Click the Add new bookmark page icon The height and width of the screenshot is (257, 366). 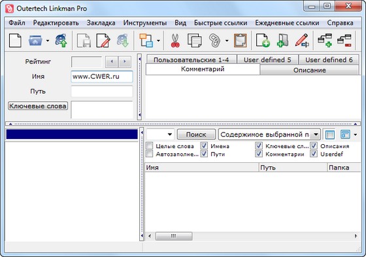pos(263,40)
